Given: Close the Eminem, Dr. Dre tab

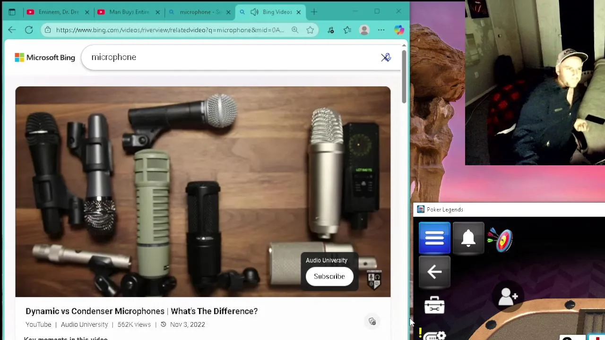Looking at the screenshot, I should (87, 12).
